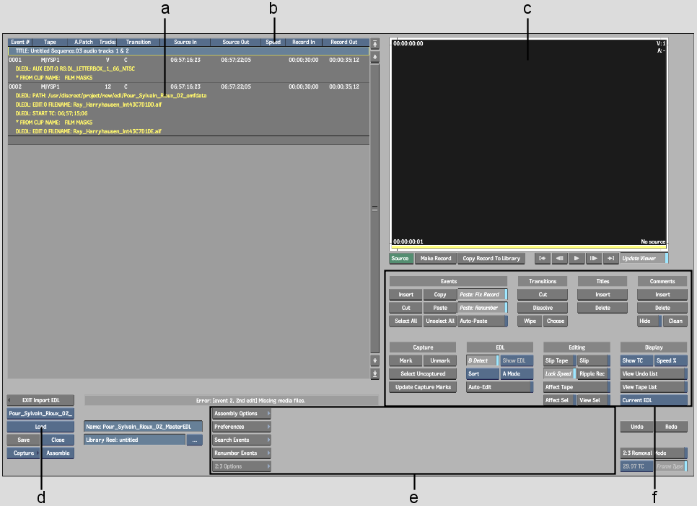Open the 29.97 TC timecode option box

tap(636, 466)
